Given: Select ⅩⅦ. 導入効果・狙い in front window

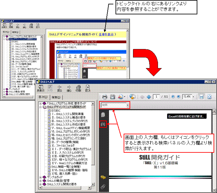Looking at the screenshot, I should pyautogui.click(x=65, y=174).
